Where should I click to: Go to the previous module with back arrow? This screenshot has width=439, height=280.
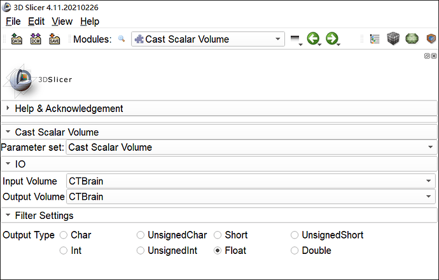(x=313, y=39)
